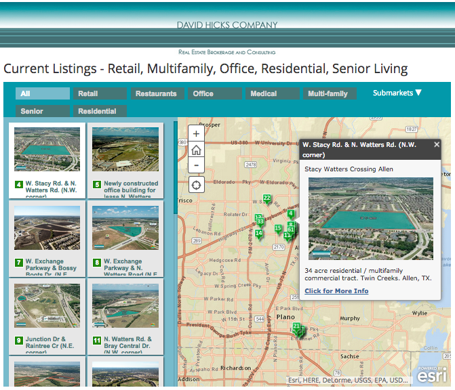Select the listing 5 aerial thumbnail
455x390 pixels.
tap(125, 149)
